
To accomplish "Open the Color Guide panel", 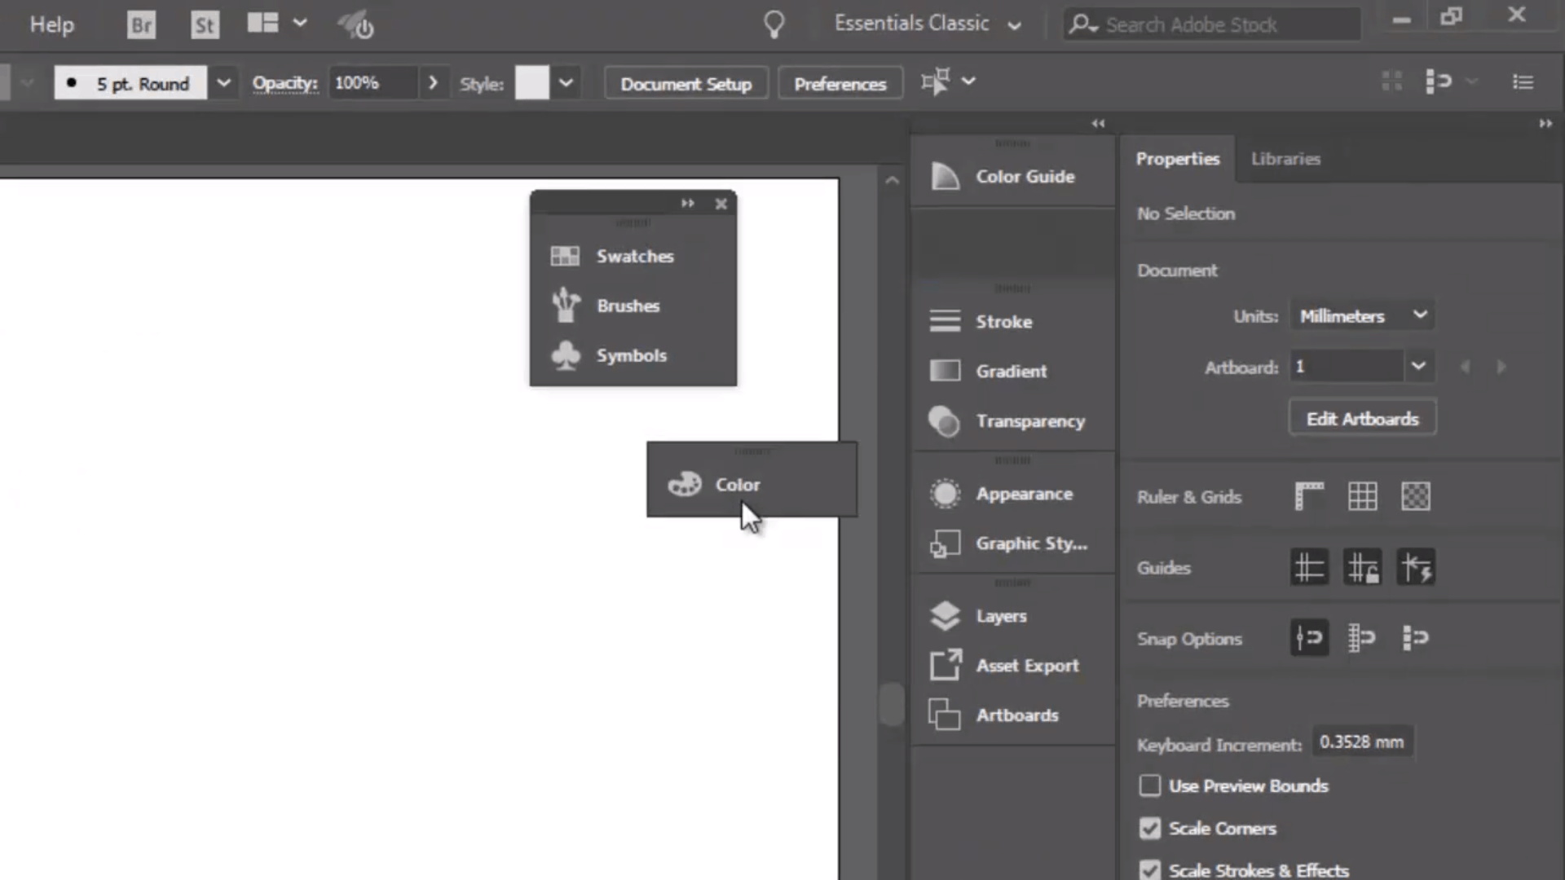I will tap(1012, 176).
